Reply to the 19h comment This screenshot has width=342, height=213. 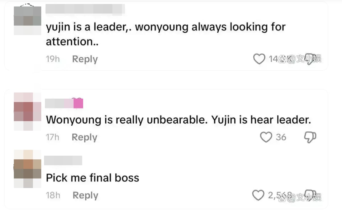(x=85, y=59)
